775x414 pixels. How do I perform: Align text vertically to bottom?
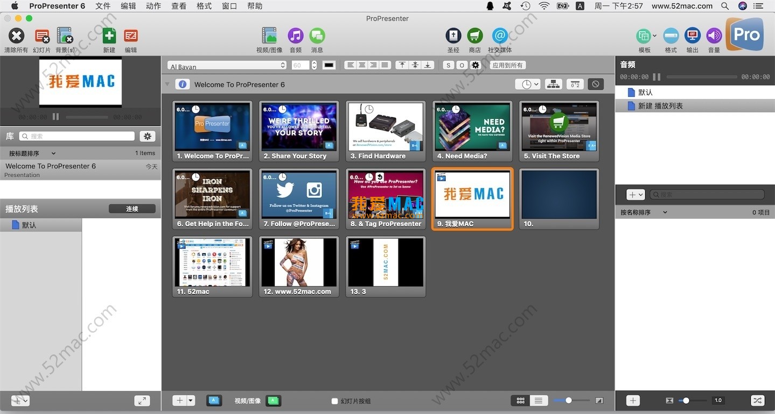(428, 65)
